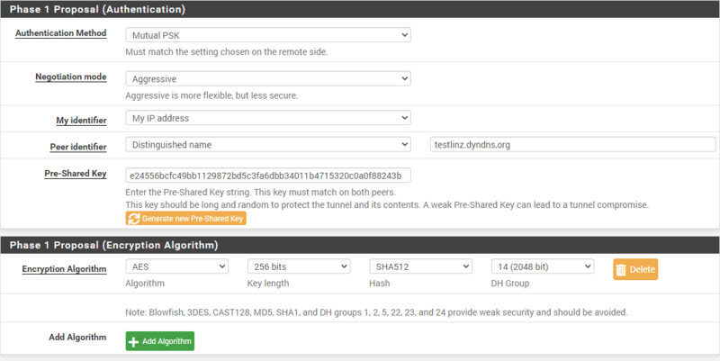Change the Peer identifier type from Distinguished name
Viewport: 720px width, 361px height.
[268, 145]
